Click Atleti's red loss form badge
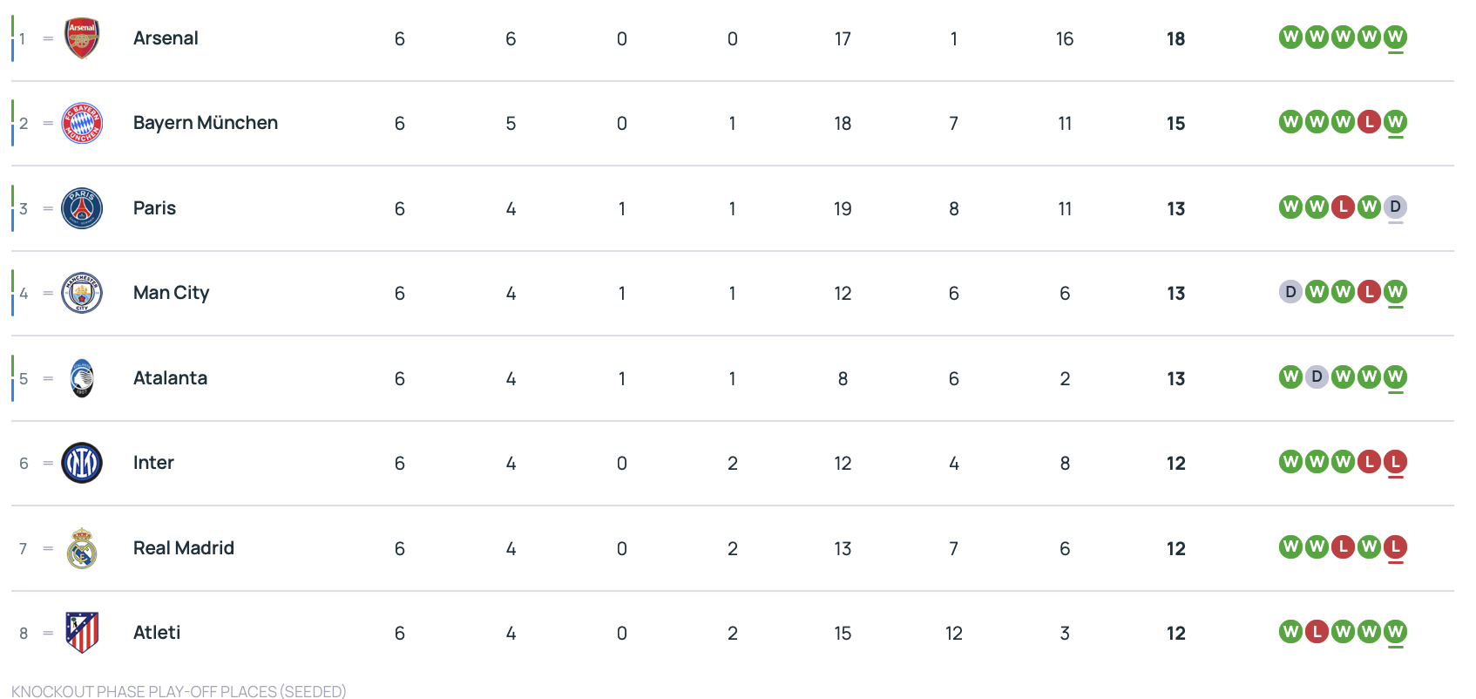Screen dimensions: 1476x699 tap(1317, 631)
